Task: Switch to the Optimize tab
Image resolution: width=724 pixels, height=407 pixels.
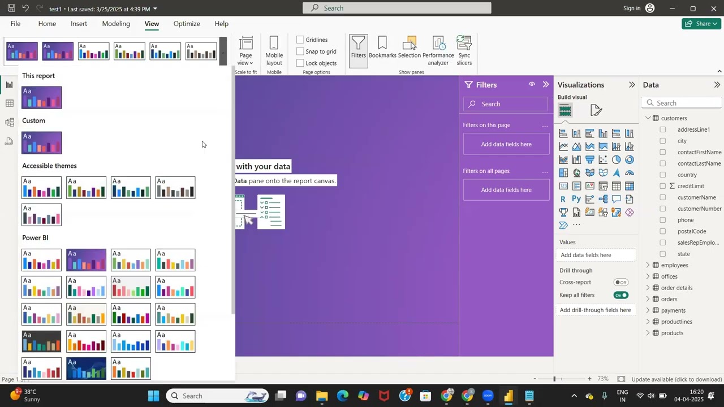Action: tap(187, 24)
